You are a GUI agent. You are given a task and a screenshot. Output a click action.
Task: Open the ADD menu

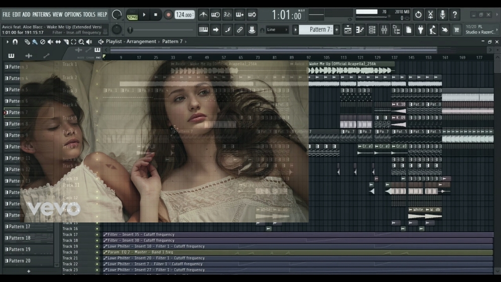click(26, 14)
